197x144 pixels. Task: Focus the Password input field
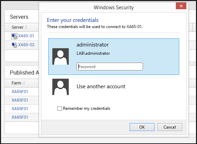click(109, 67)
